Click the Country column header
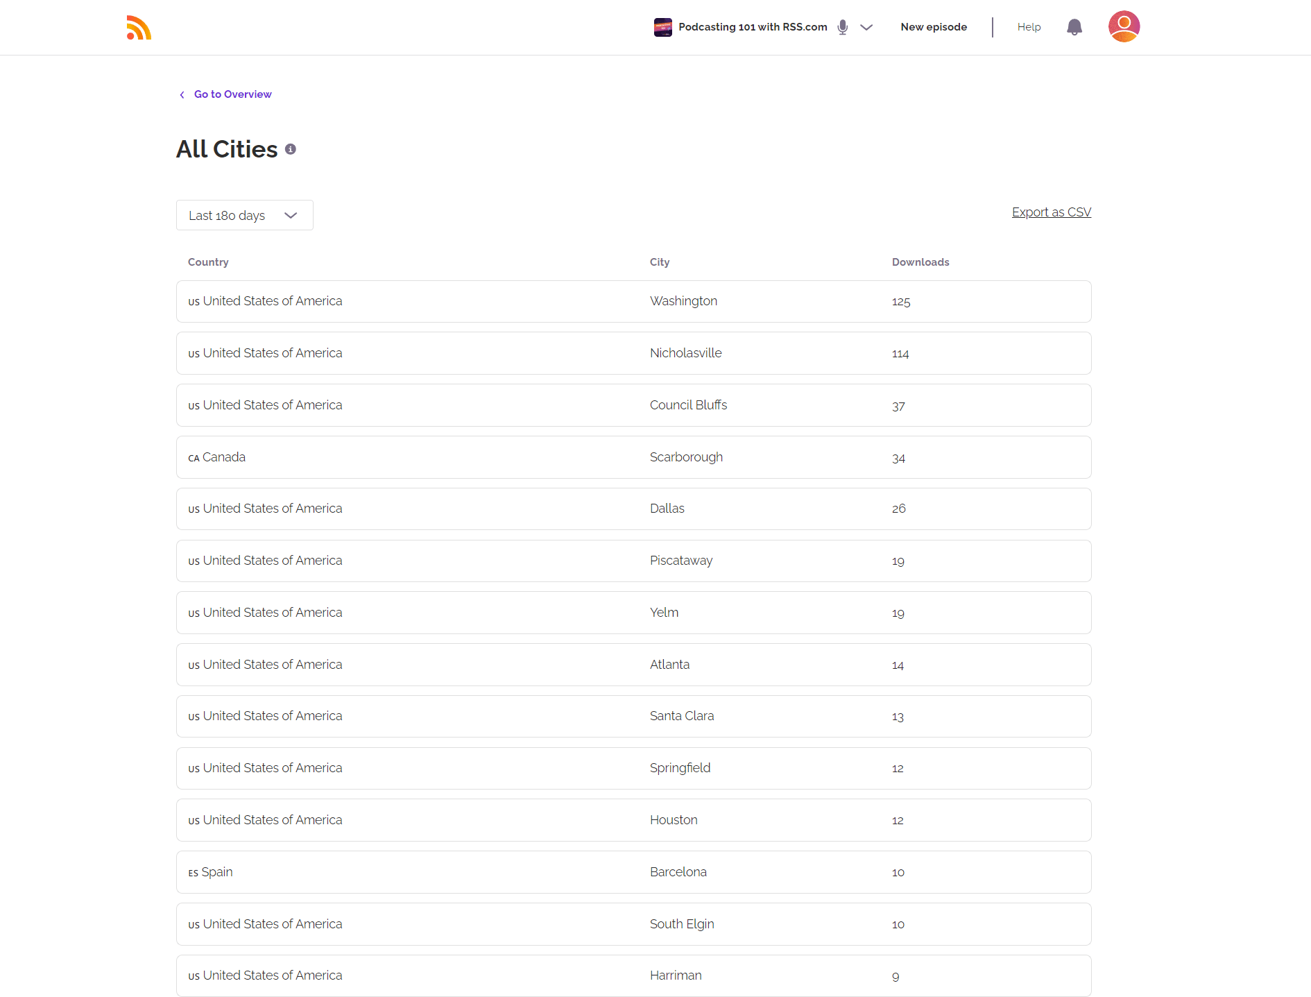 pos(208,262)
